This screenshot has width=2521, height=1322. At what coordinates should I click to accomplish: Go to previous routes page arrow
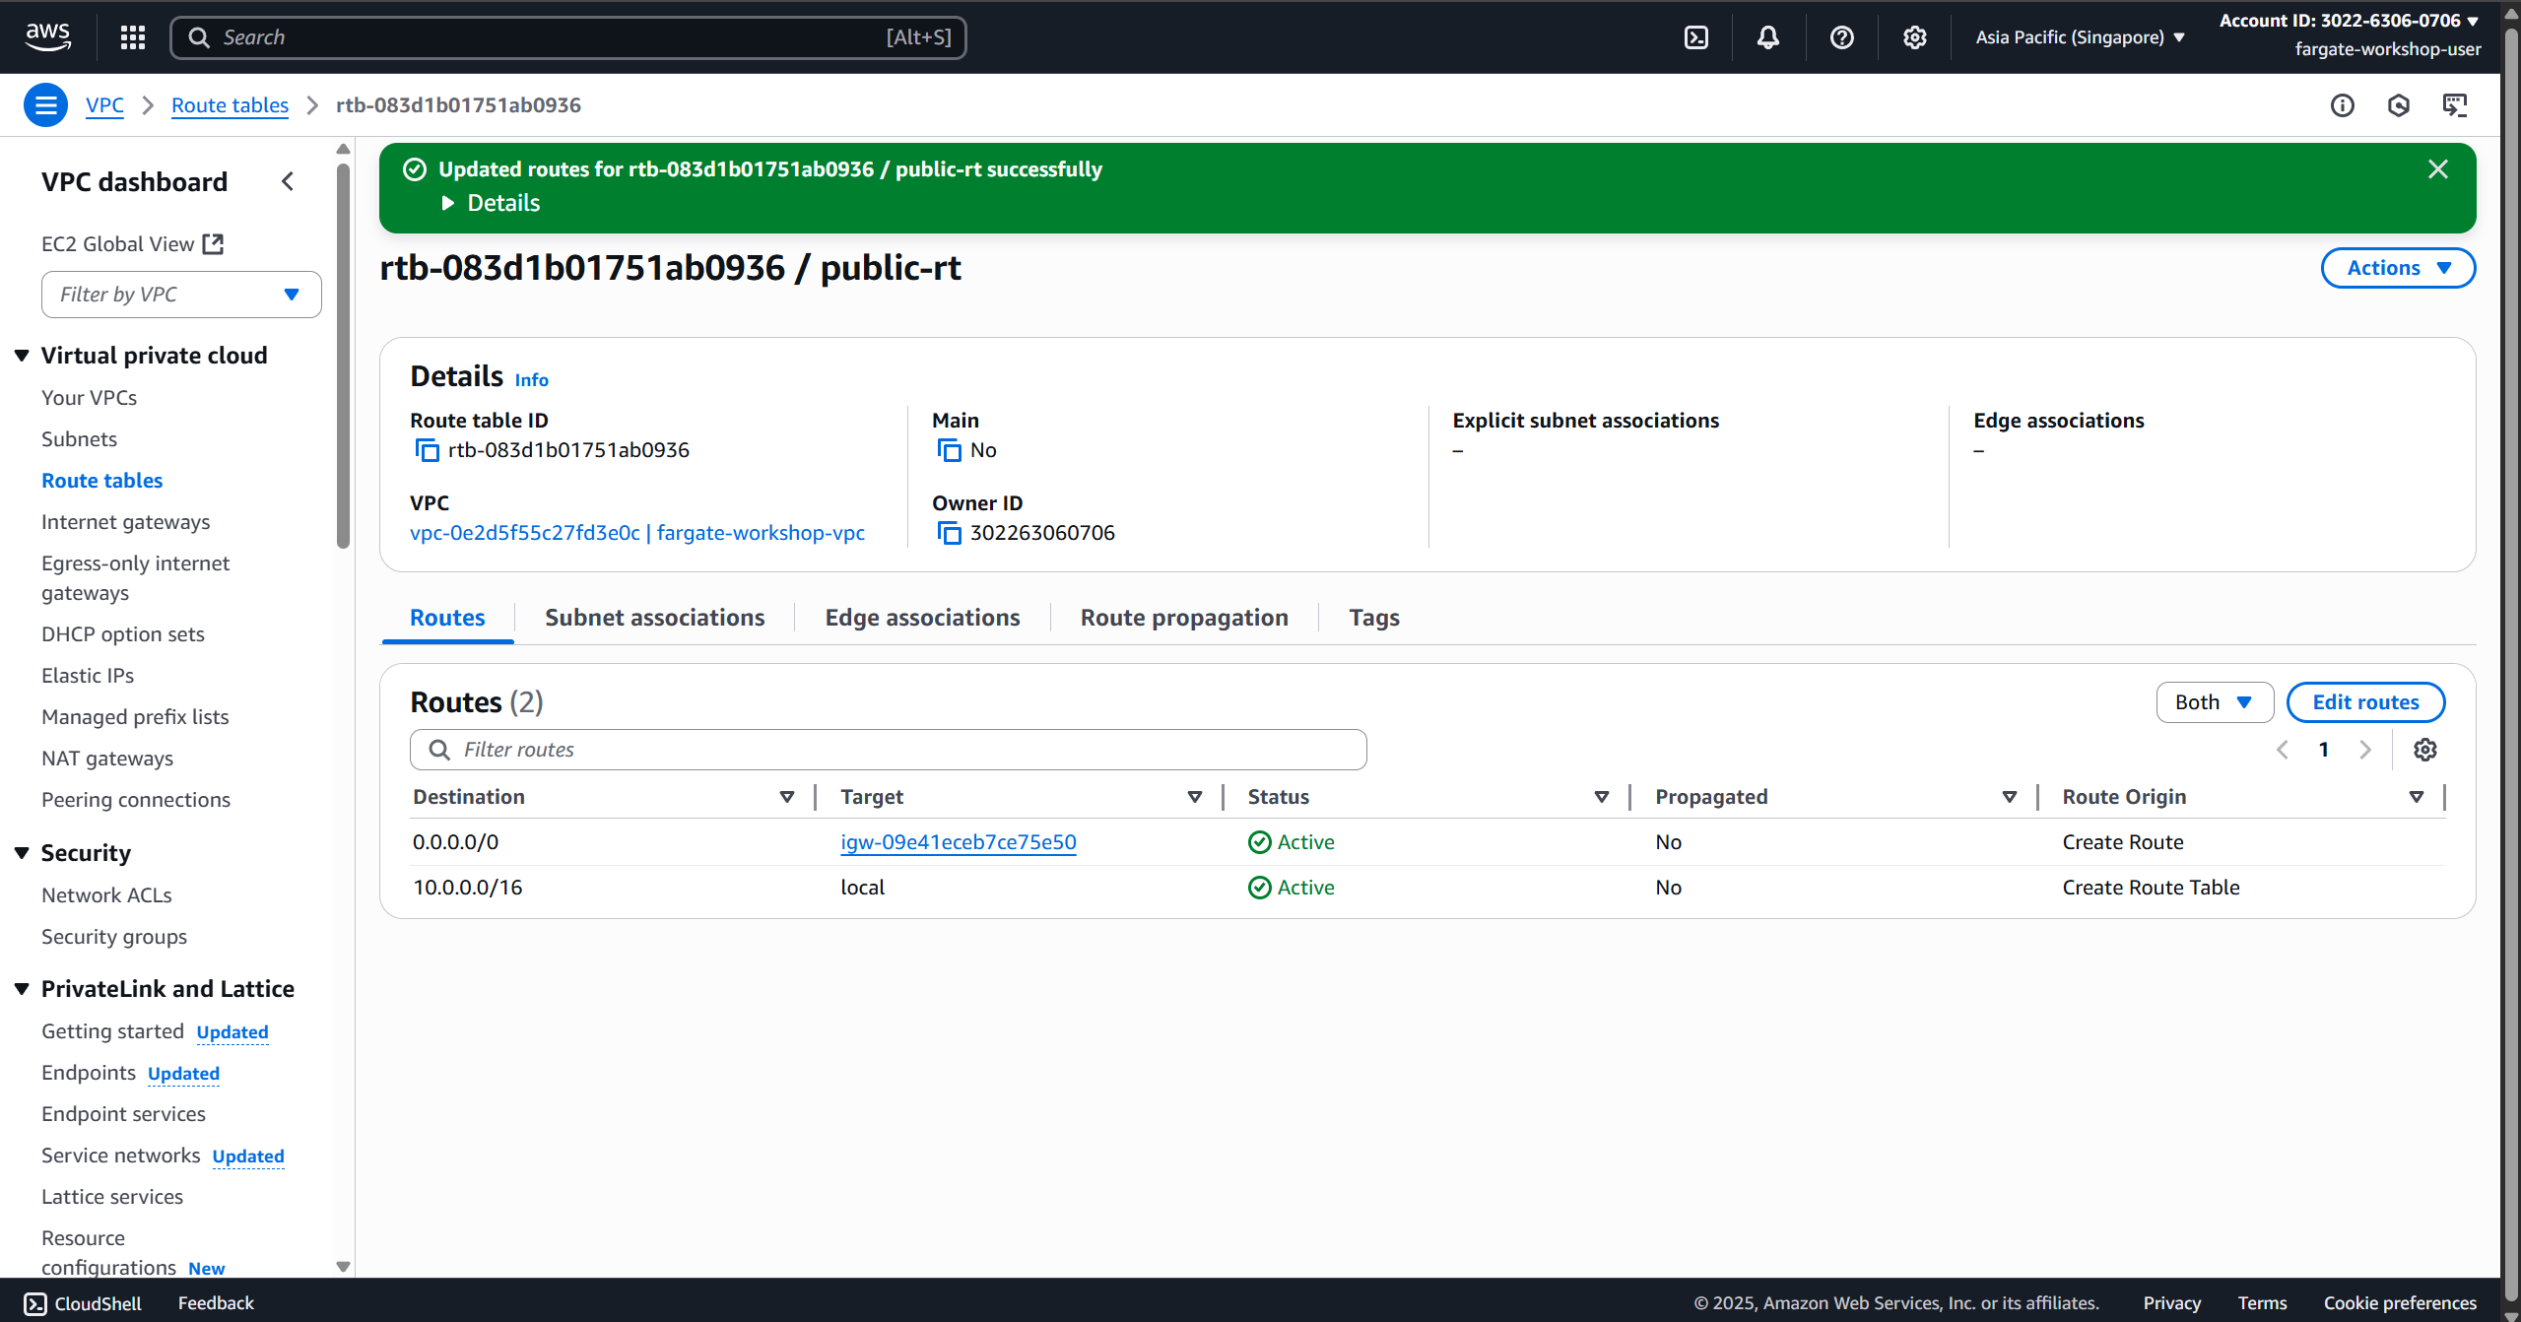(x=2282, y=750)
